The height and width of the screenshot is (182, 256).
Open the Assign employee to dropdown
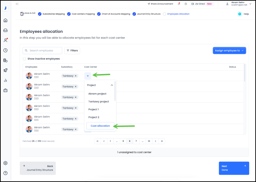(x=229, y=51)
